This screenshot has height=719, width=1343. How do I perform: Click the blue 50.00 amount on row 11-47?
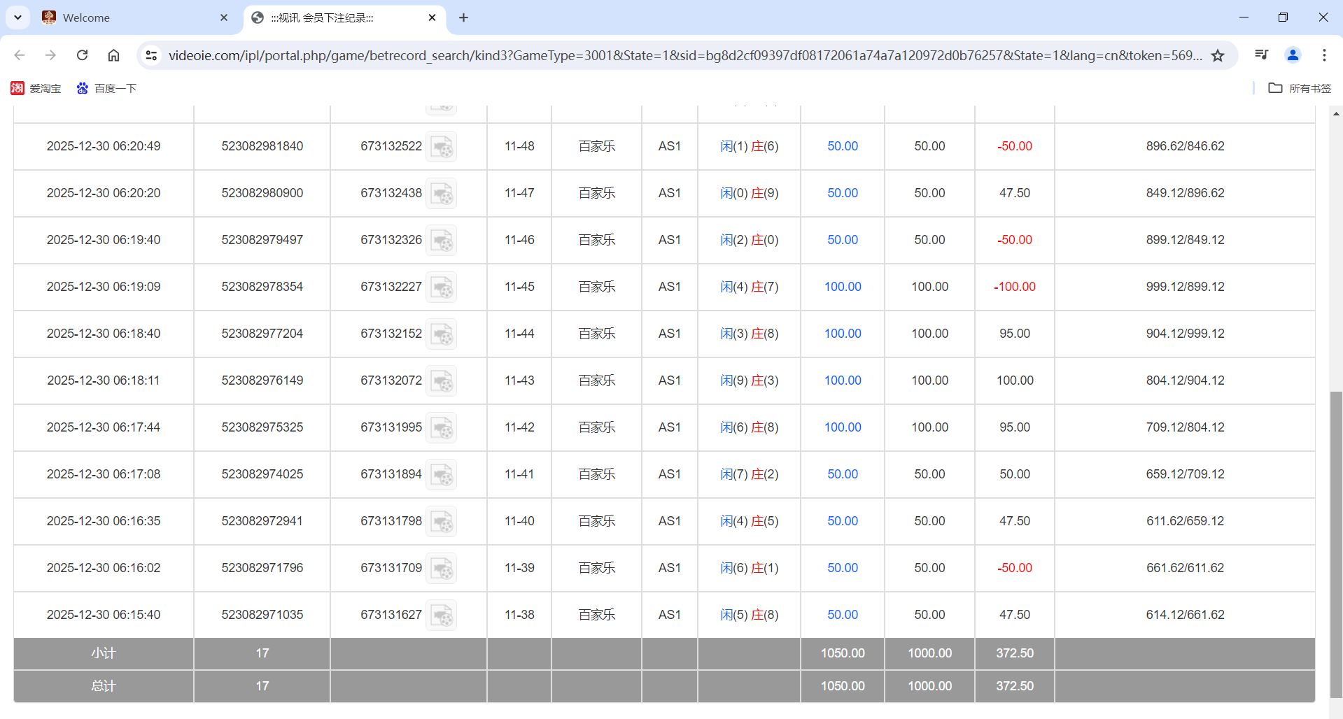point(842,193)
